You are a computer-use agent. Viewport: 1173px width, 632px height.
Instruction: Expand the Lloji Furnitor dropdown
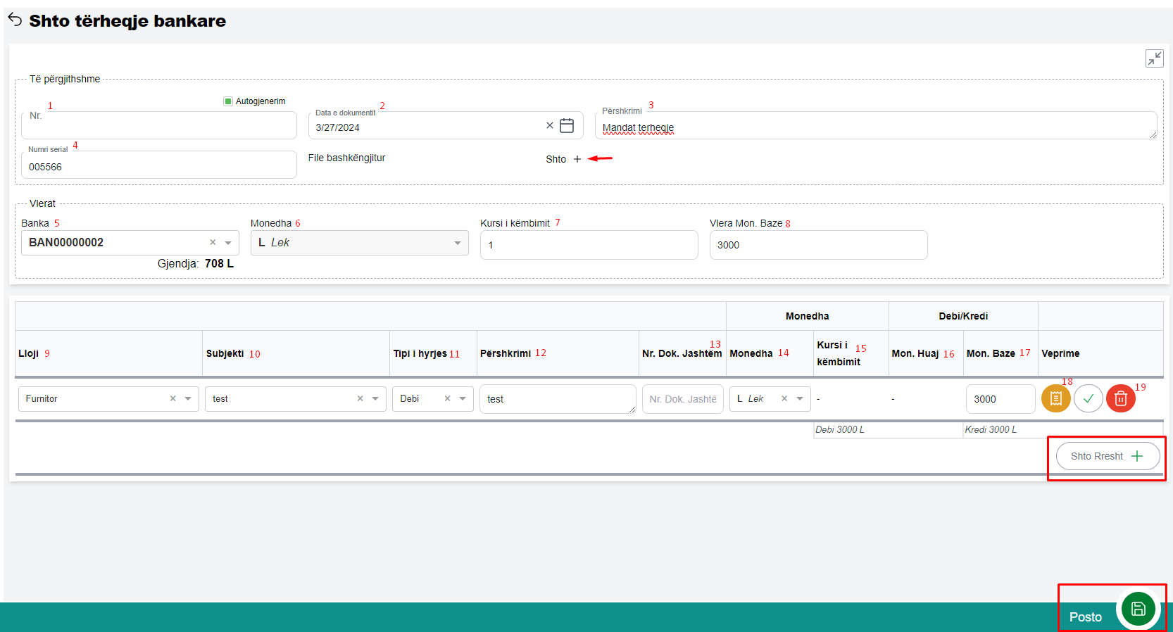[188, 399]
